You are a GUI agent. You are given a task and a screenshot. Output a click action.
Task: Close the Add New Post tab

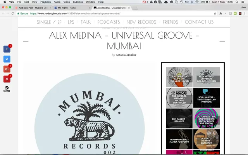coord(50,8)
